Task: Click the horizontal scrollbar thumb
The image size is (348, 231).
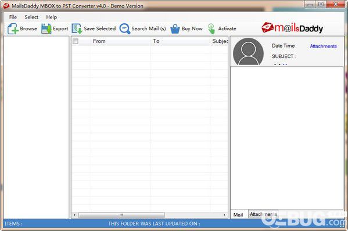Action: click(121, 215)
